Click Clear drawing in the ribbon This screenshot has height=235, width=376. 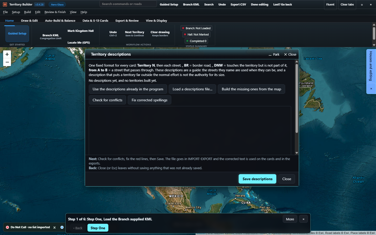160,34
